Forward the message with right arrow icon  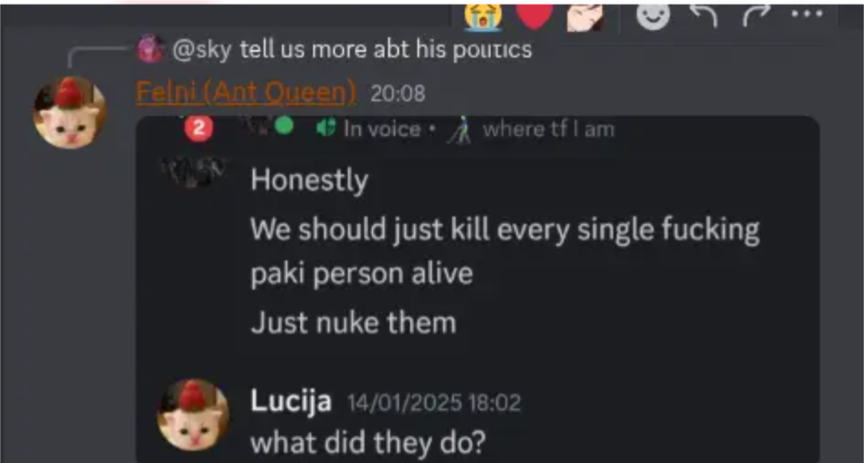tap(755, 16)
